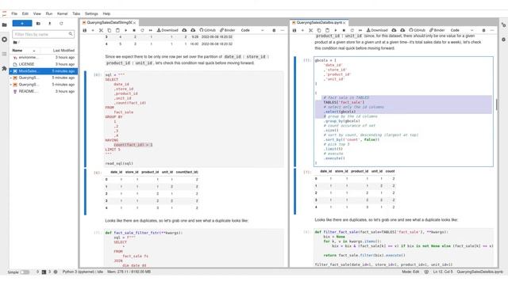Click the New Folder icon in file browser

click(x=38, y=23)
